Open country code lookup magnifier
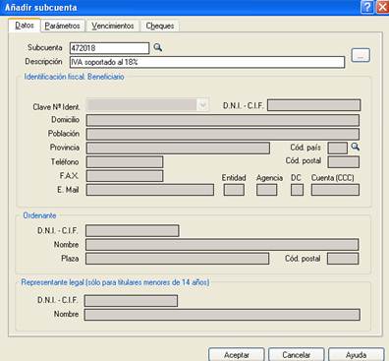 (x=356, y=147)
